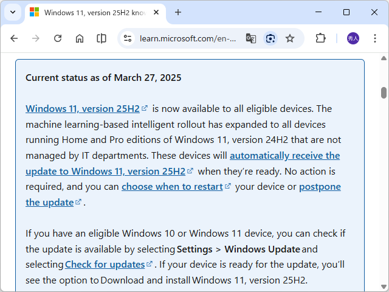Bookmark this page with star icon
Screen dimensions: 389x292
click(x=289, y=38)
